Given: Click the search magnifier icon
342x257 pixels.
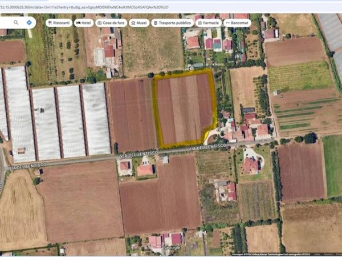Looking at the screenshot, I should click(16, 22).
